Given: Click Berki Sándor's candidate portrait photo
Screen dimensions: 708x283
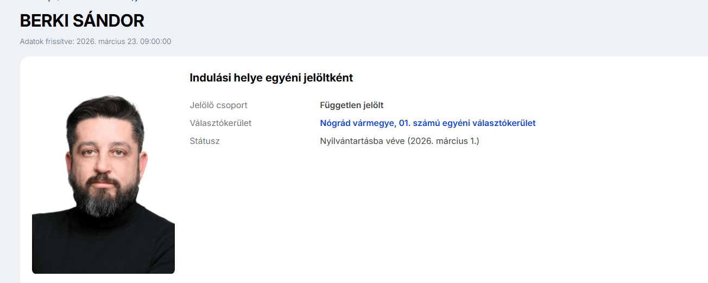Looking at the screenshot, I should (x=103, y=185).
